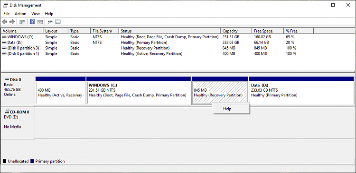Click Show/Hide Action Pane toolbar icon

click(40, 22)
